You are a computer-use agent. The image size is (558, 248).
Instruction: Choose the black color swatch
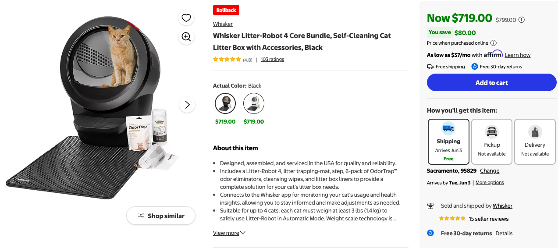pyautogui.click(x=225, y=104)
